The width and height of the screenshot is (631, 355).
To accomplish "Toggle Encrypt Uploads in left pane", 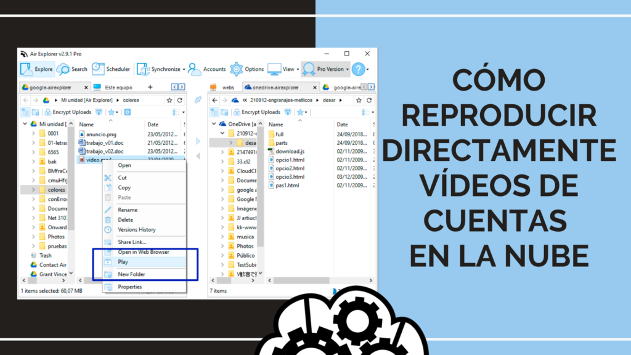I will tap(68, 112).
